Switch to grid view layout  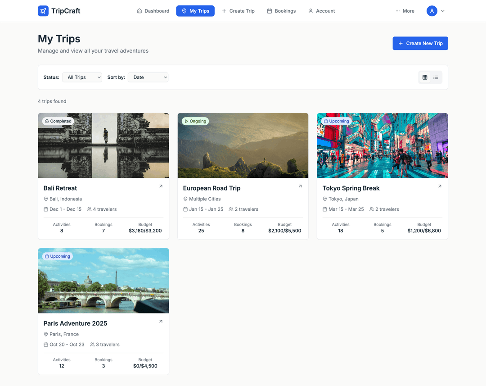coord(424,77)
